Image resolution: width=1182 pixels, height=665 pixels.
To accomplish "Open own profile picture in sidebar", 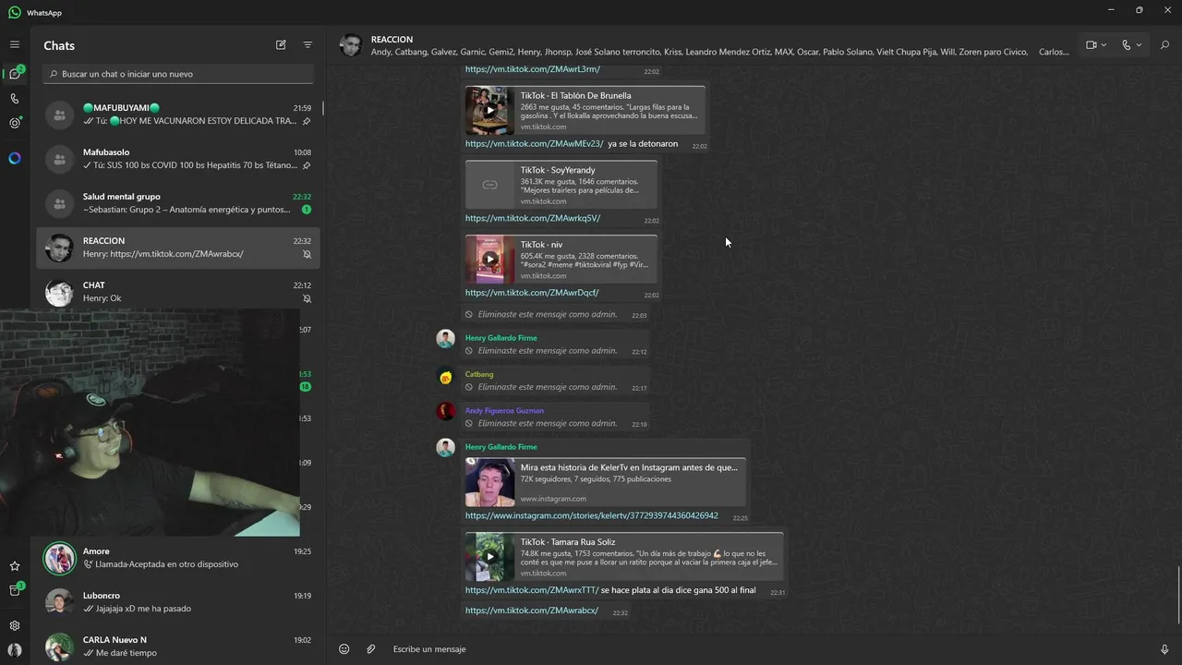I will 15,649.
